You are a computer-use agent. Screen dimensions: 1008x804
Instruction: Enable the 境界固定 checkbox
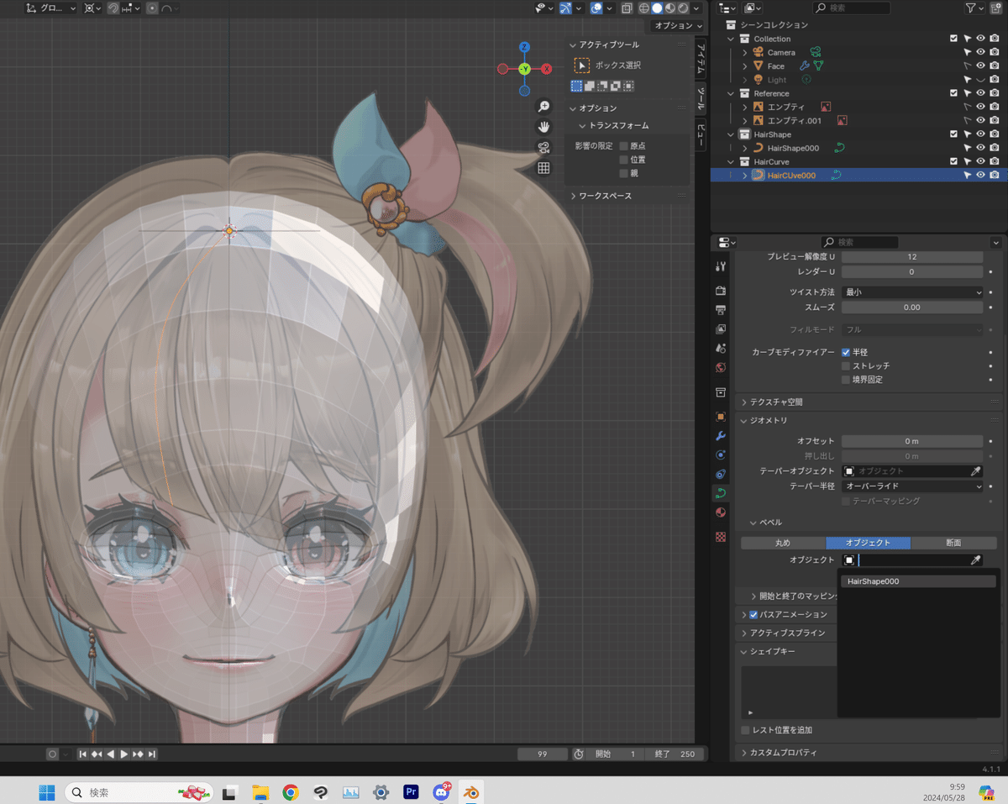(846, 380)
